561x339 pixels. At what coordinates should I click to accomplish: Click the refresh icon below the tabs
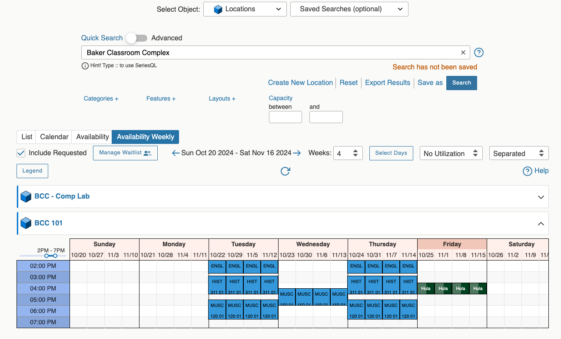point(285,171)
